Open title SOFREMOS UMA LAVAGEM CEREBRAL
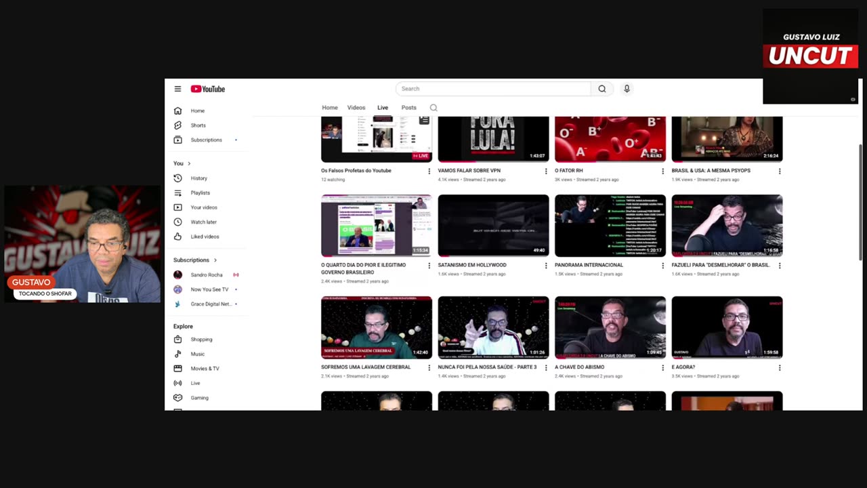This screenshot has height=488, width=867. pyautogui.click(x=366, y=367)
